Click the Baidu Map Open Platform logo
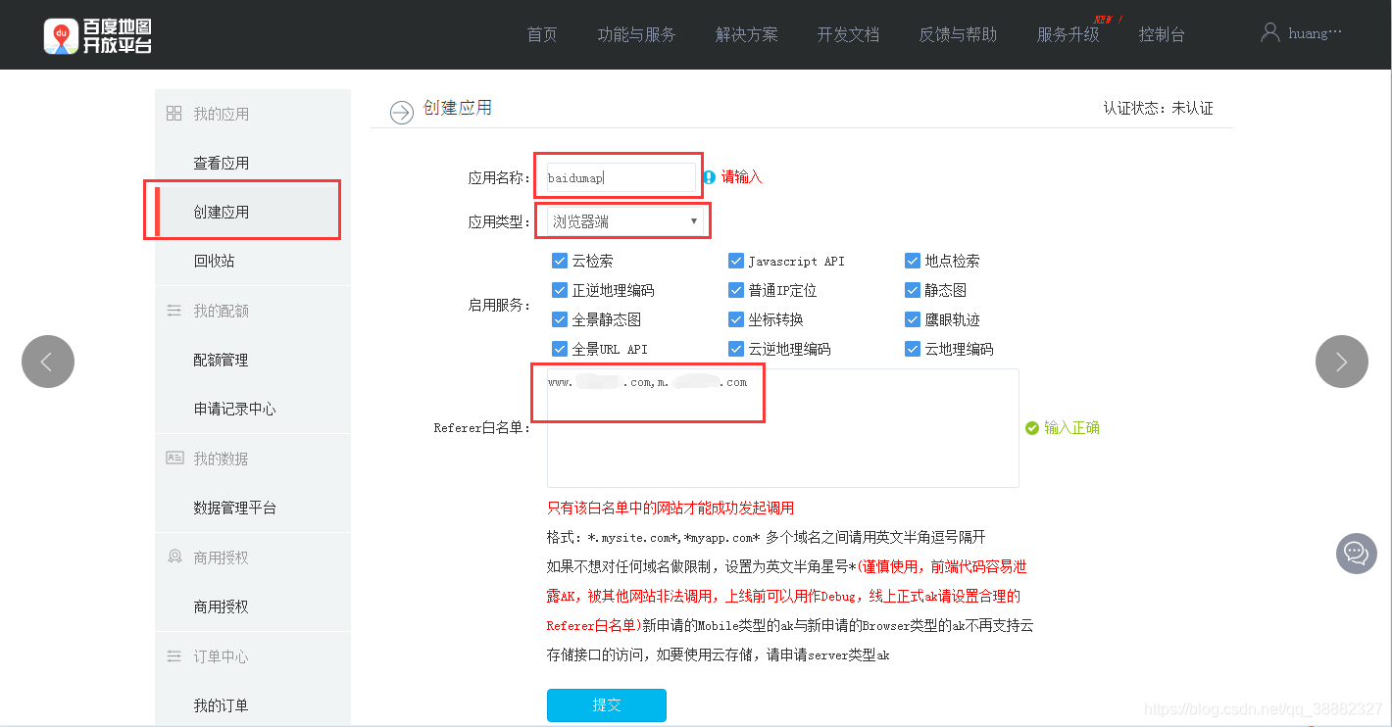 [98, 36]
